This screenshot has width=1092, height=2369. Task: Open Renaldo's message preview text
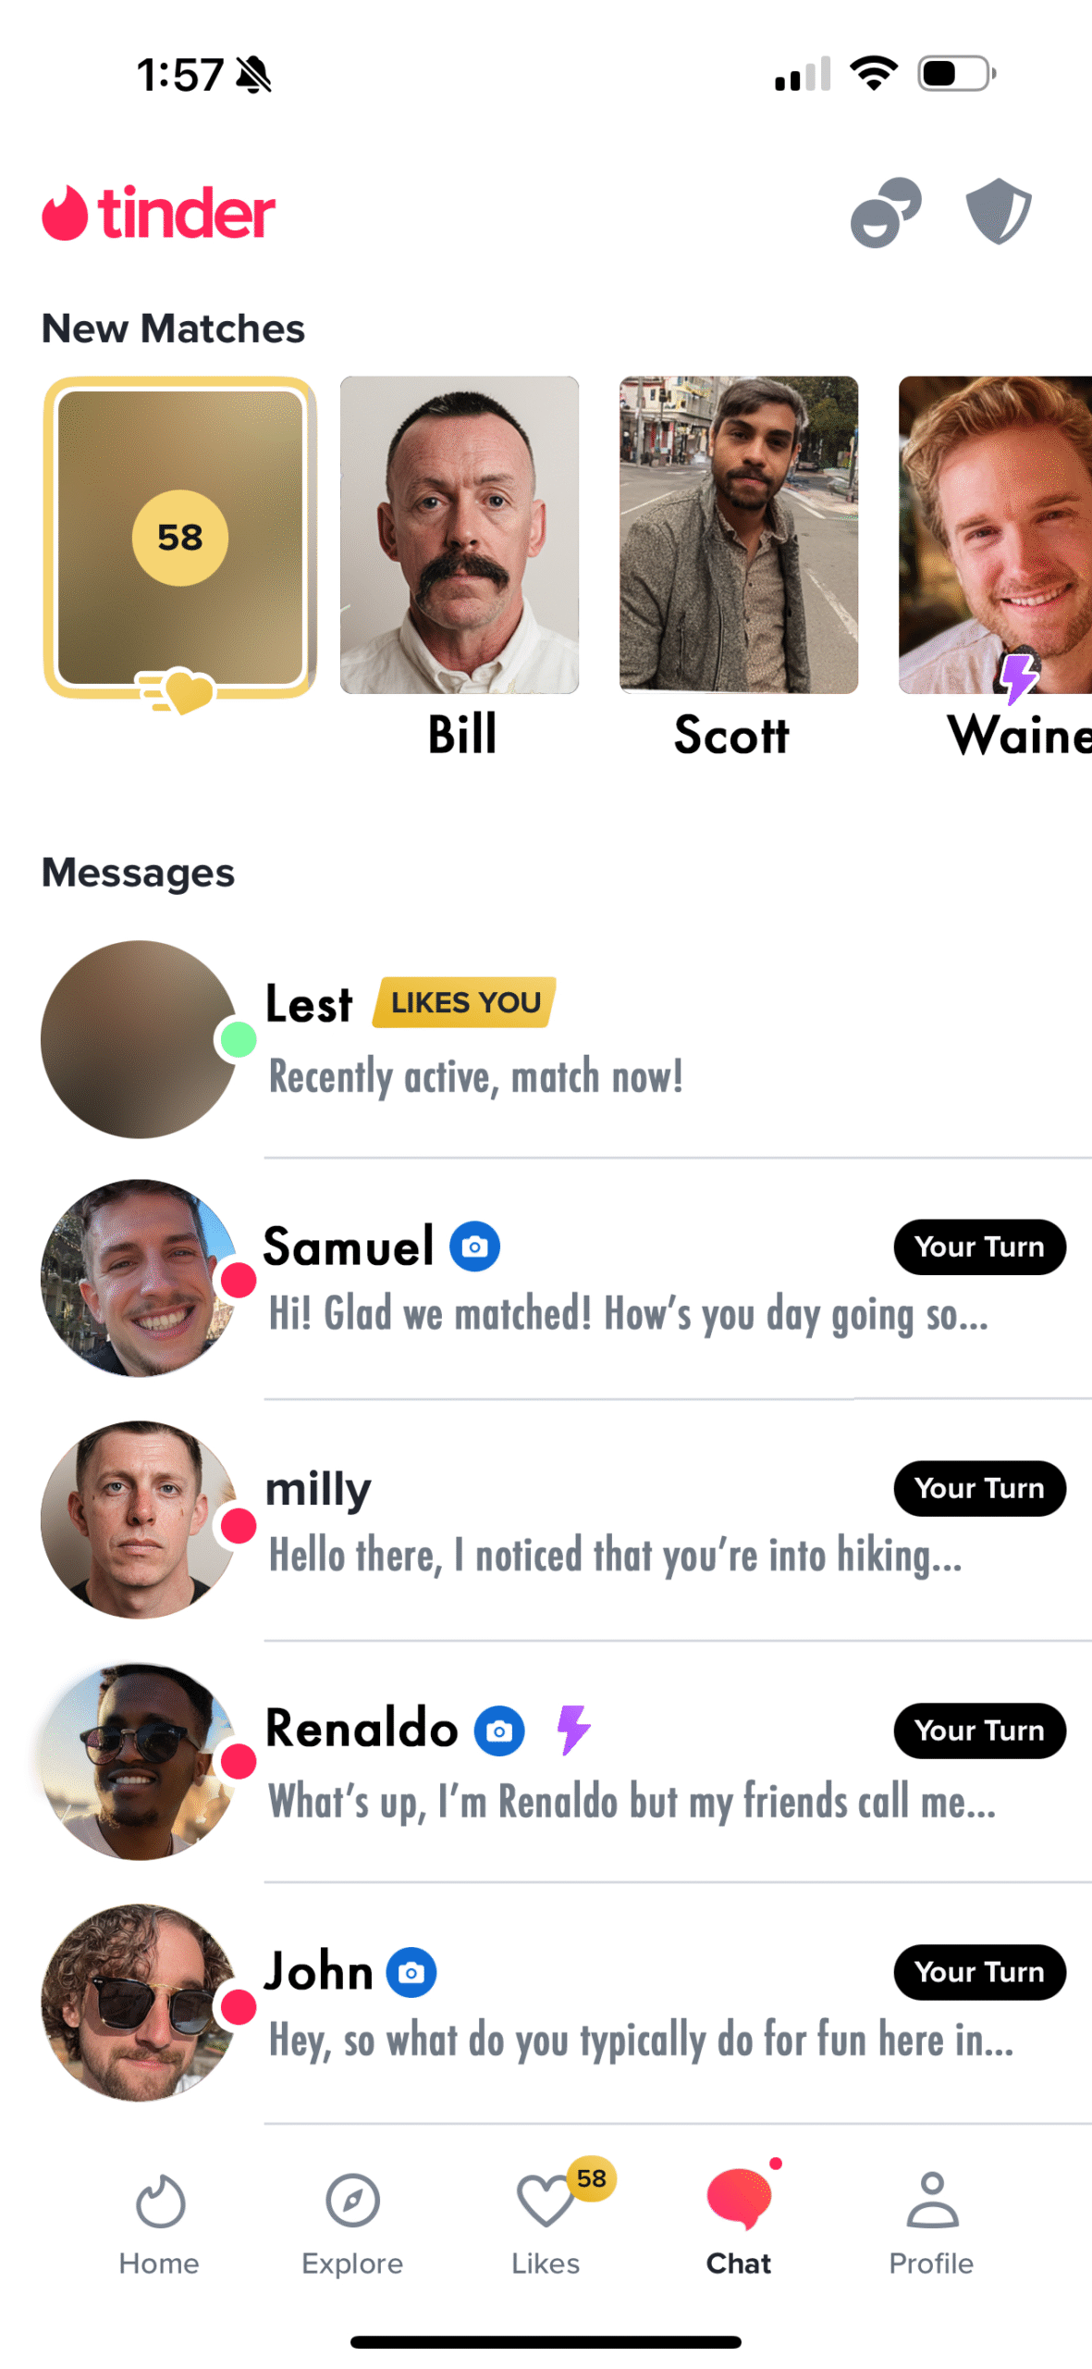point(632,1801)
